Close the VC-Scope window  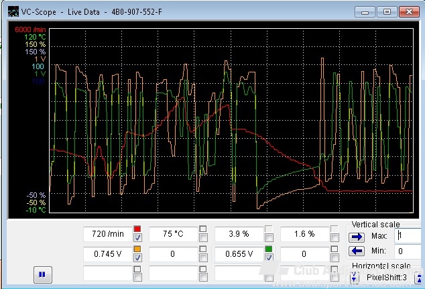[x=410, y=12]
